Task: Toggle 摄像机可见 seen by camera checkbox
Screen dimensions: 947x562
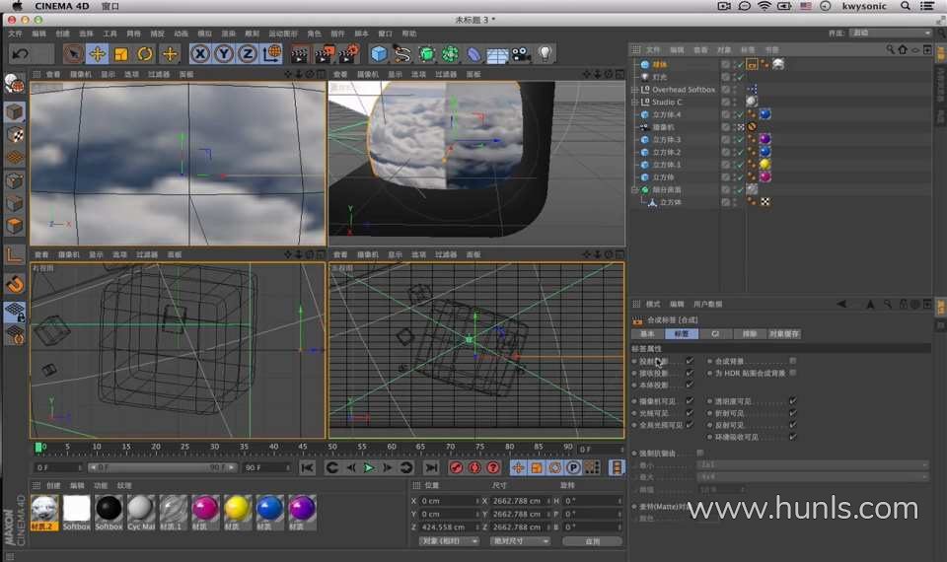Action: pyautogui.click(x=690, y=401)
